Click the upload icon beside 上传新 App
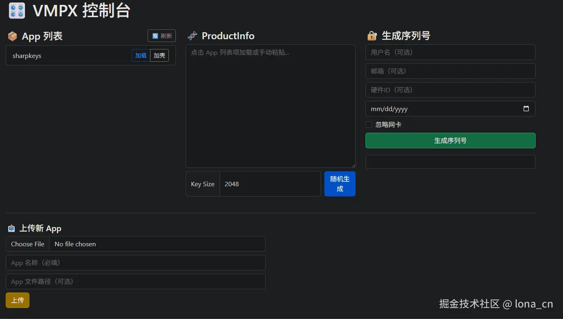Image resolution: width=563 pixels, height=319 pixels. (x=11, y=228)
